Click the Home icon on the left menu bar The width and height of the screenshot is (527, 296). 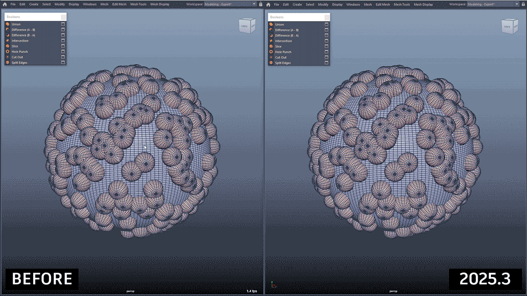pos(4,4)
